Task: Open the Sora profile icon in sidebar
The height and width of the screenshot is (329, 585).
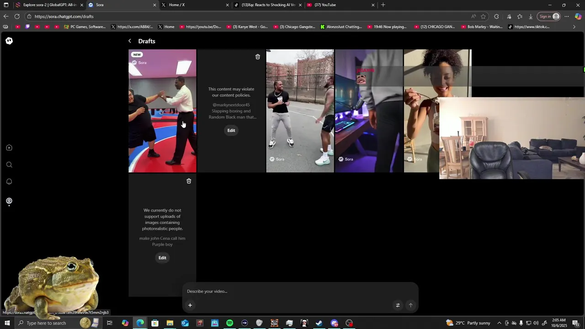Action: [9, 201]
